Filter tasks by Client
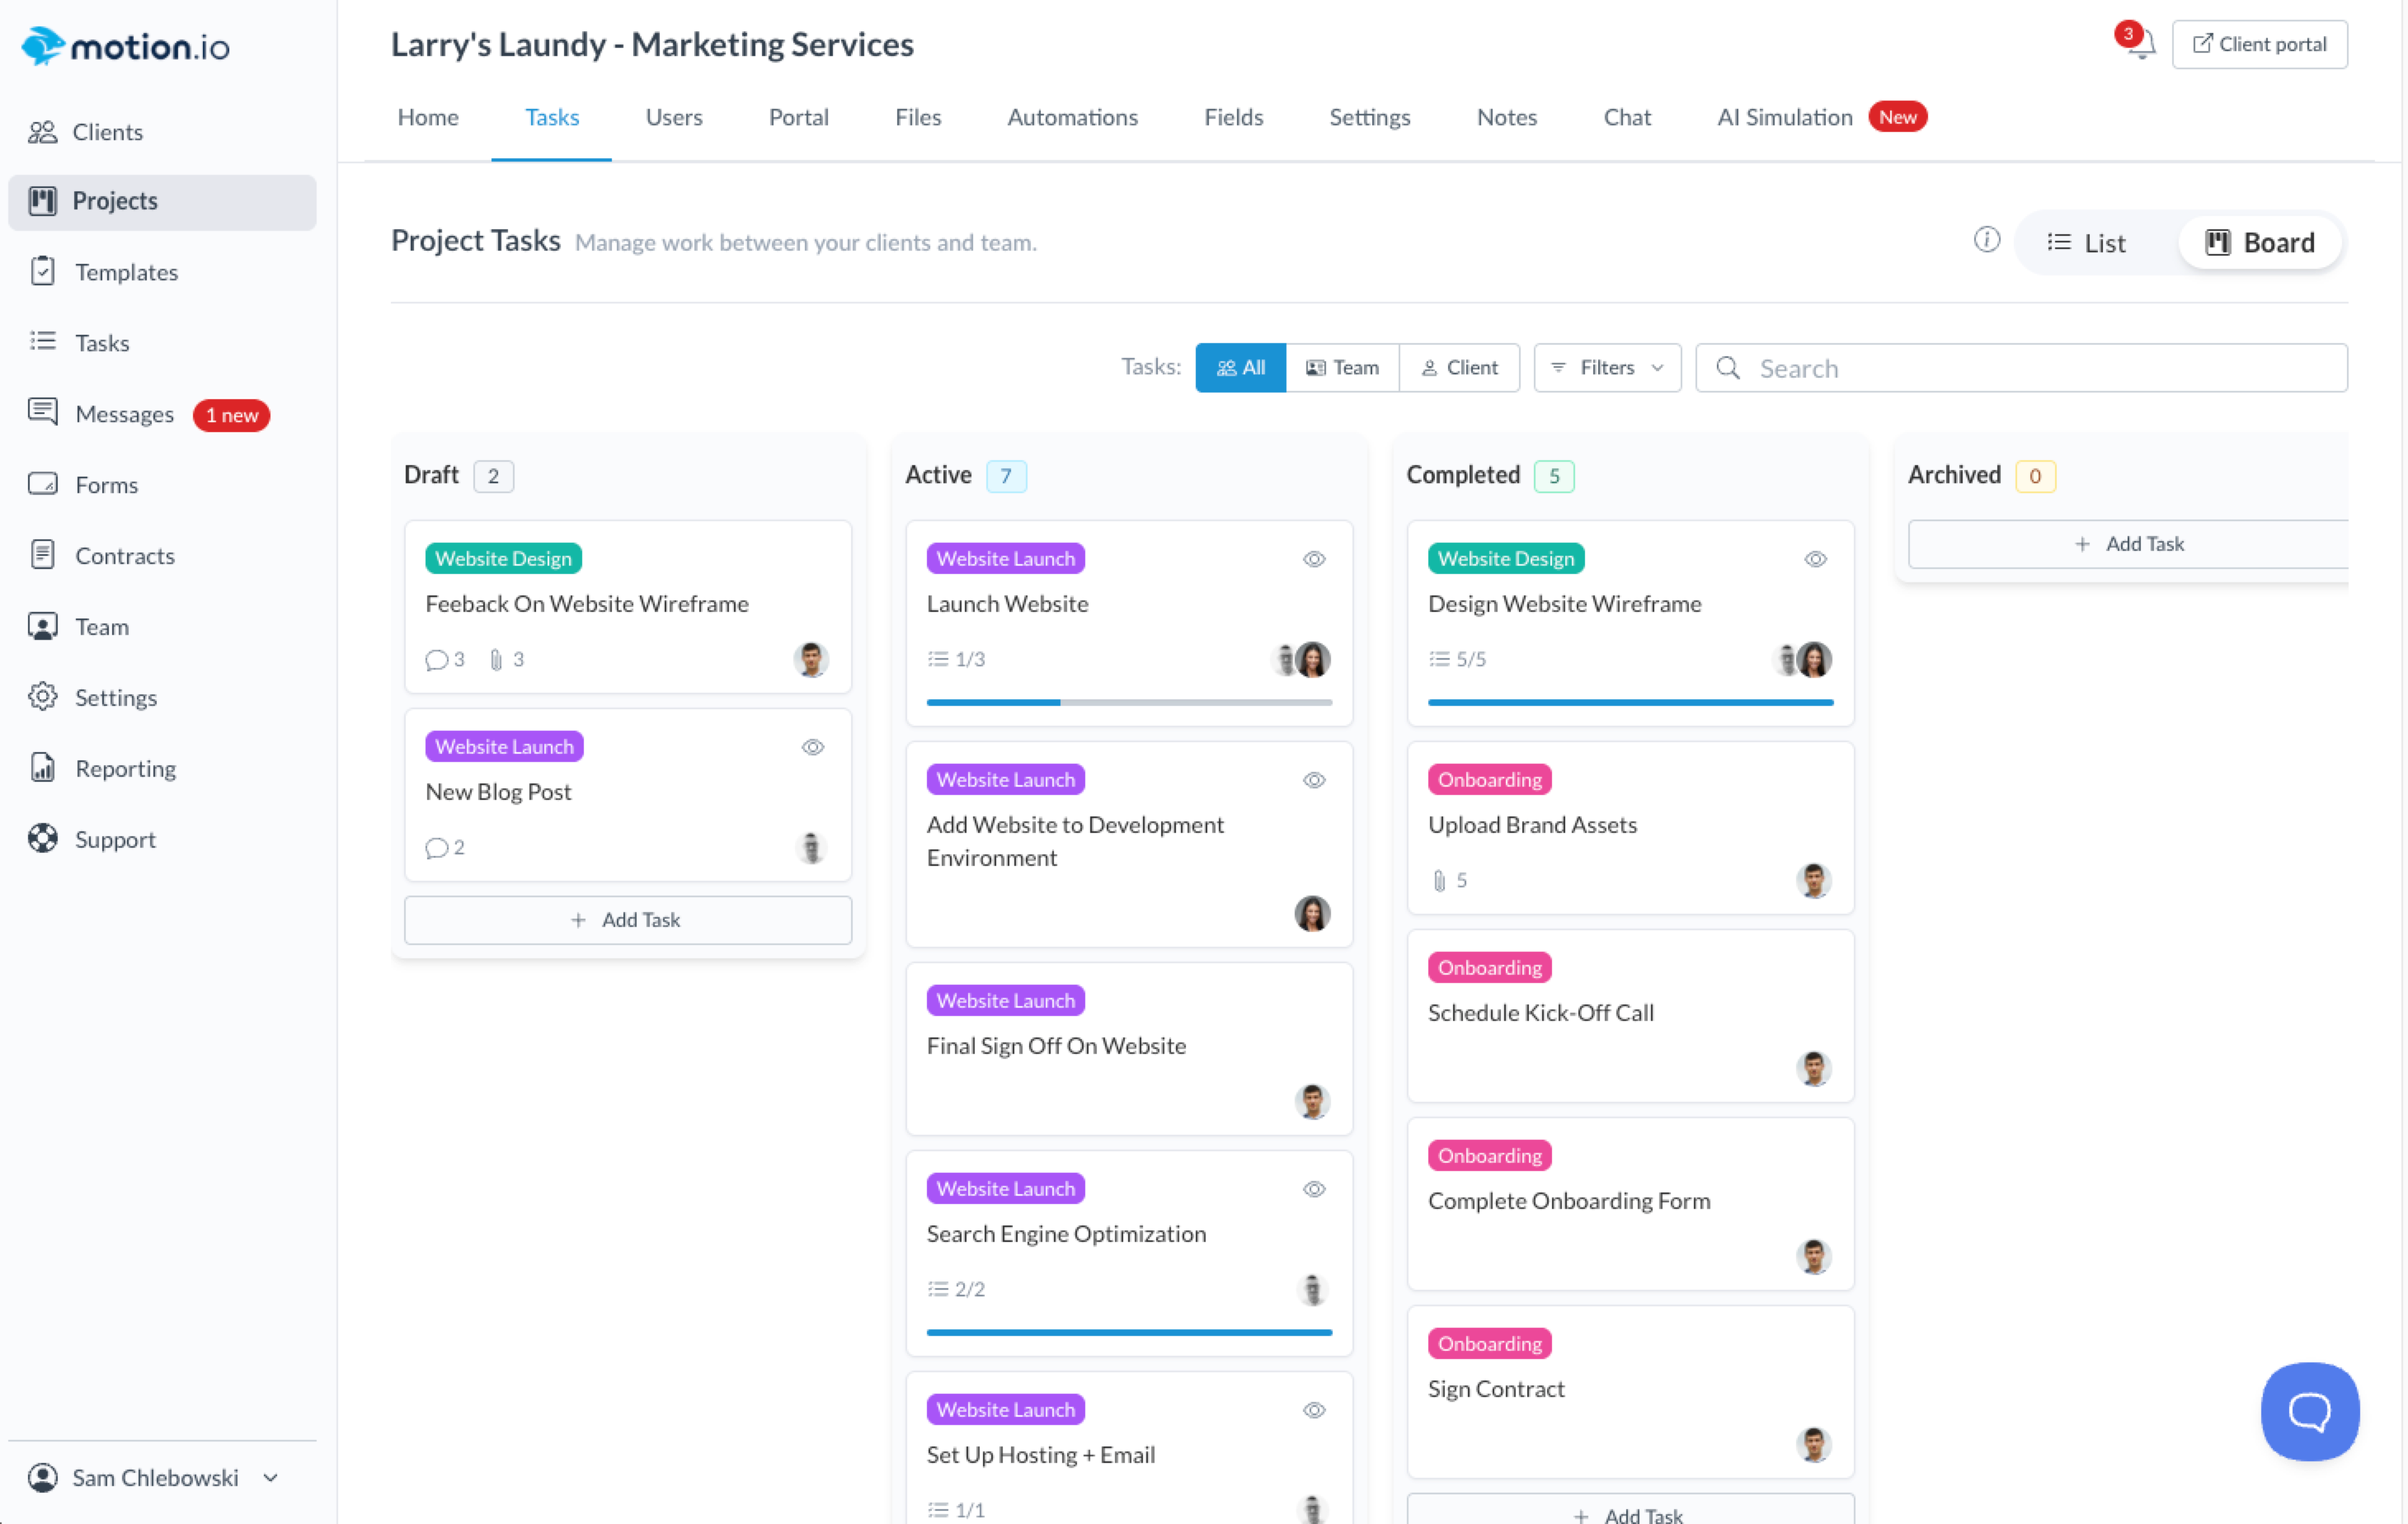Viewport: 2408px width, 1524px height. 1459,368
